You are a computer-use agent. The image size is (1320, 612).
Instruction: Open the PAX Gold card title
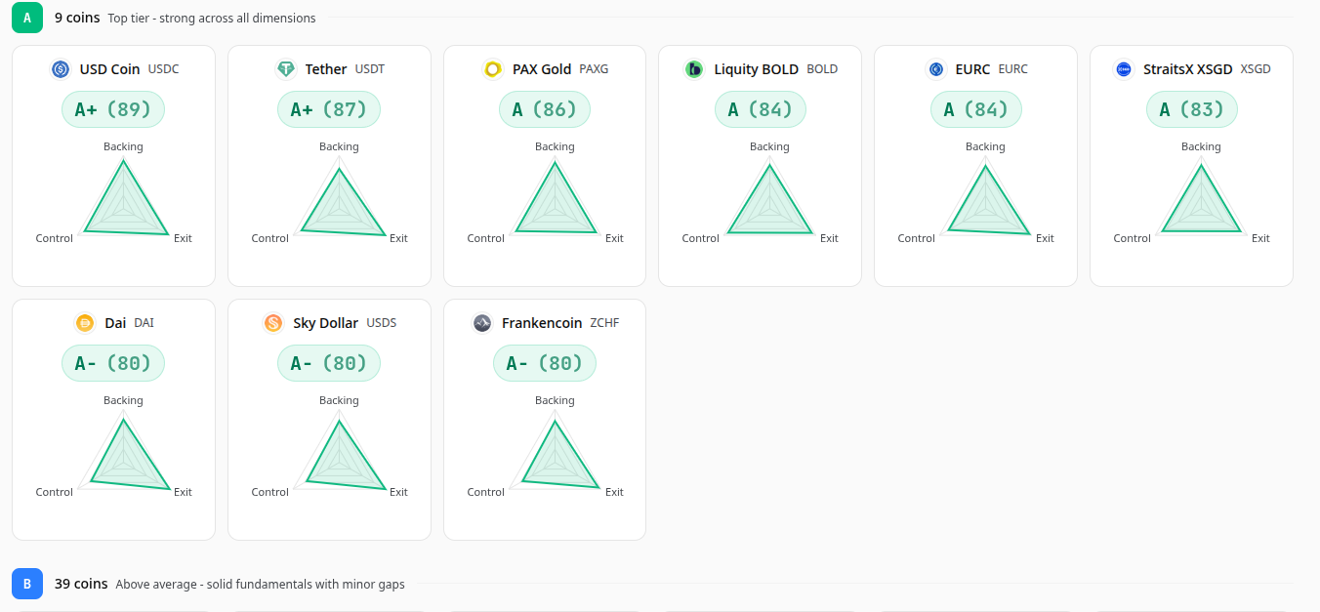point(542,69)
